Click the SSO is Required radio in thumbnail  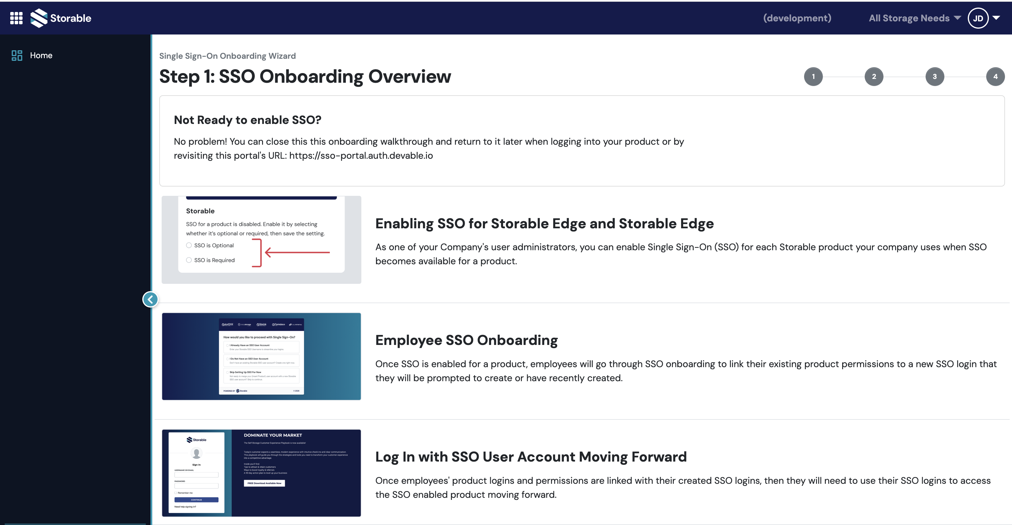[x=189, y=260]
